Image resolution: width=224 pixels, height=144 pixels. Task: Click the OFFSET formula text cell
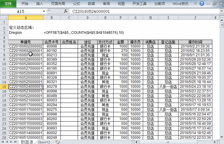point(84,33)
